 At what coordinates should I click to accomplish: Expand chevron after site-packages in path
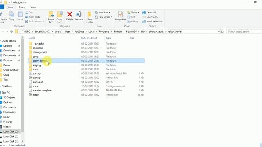click(166, 31)
